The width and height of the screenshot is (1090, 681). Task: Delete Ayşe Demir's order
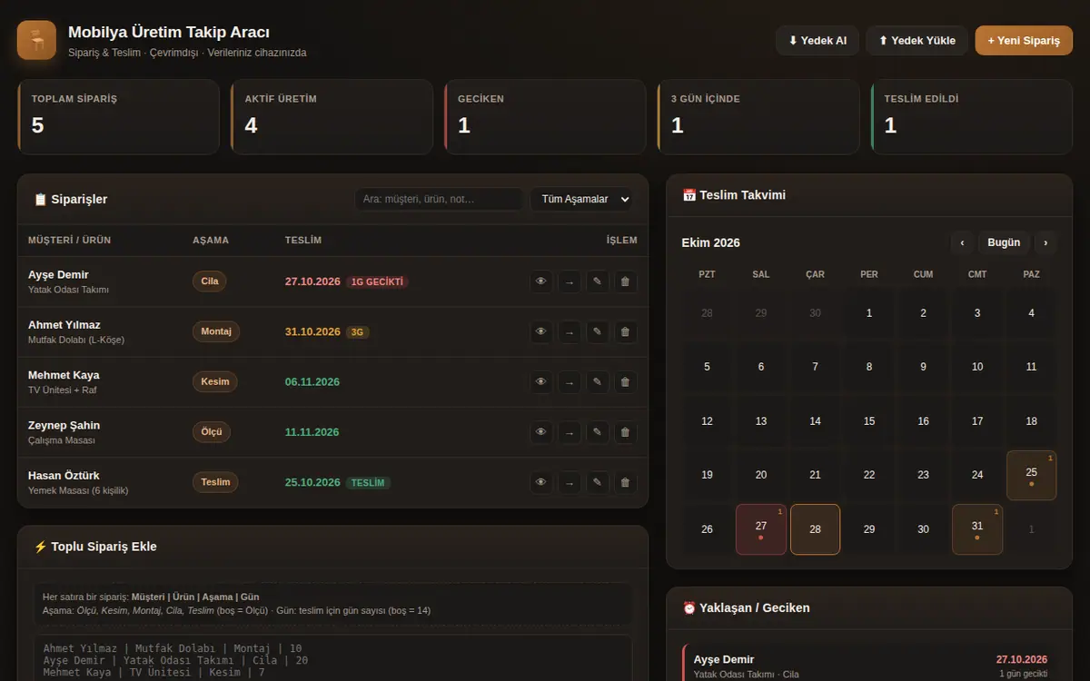626,281
